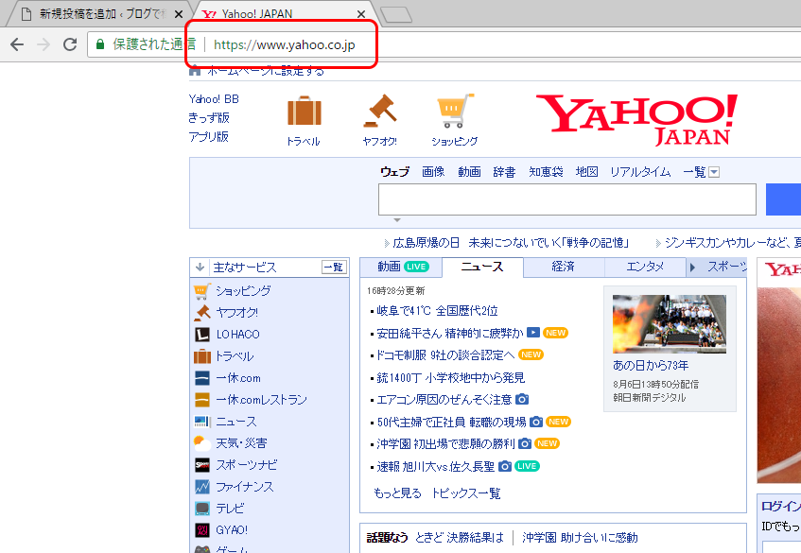Reload the page with refresh icon

click(70, 44)
